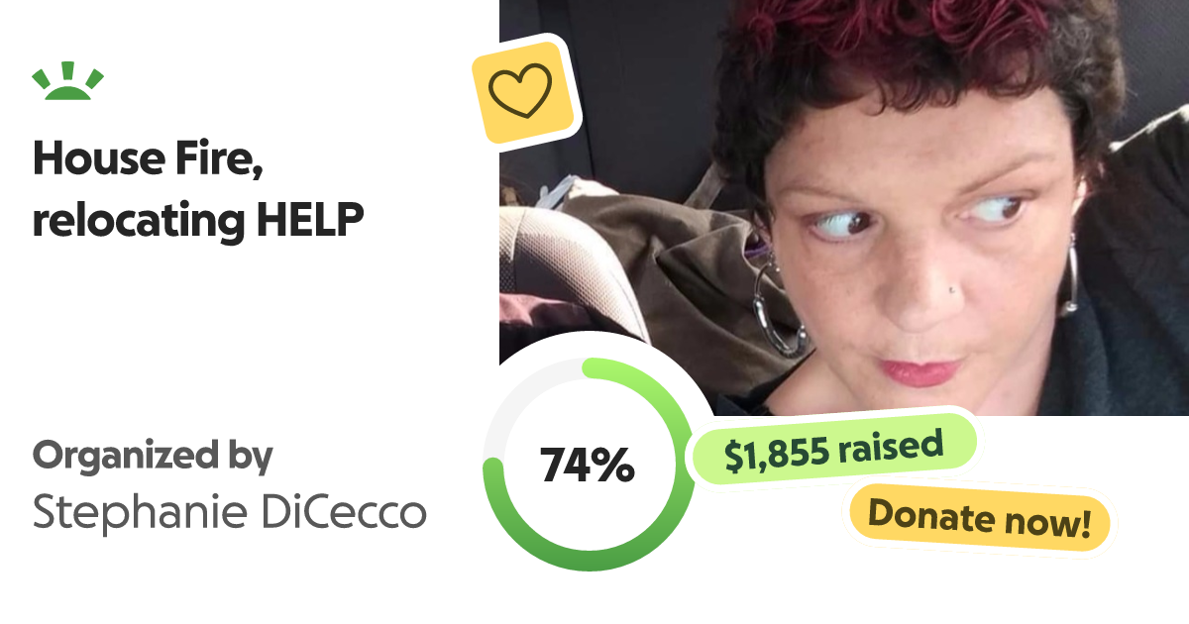The width and height of the screenshot is (1189, 624).
Task: Select the Organized by label
Action: [x=152, y=457]
